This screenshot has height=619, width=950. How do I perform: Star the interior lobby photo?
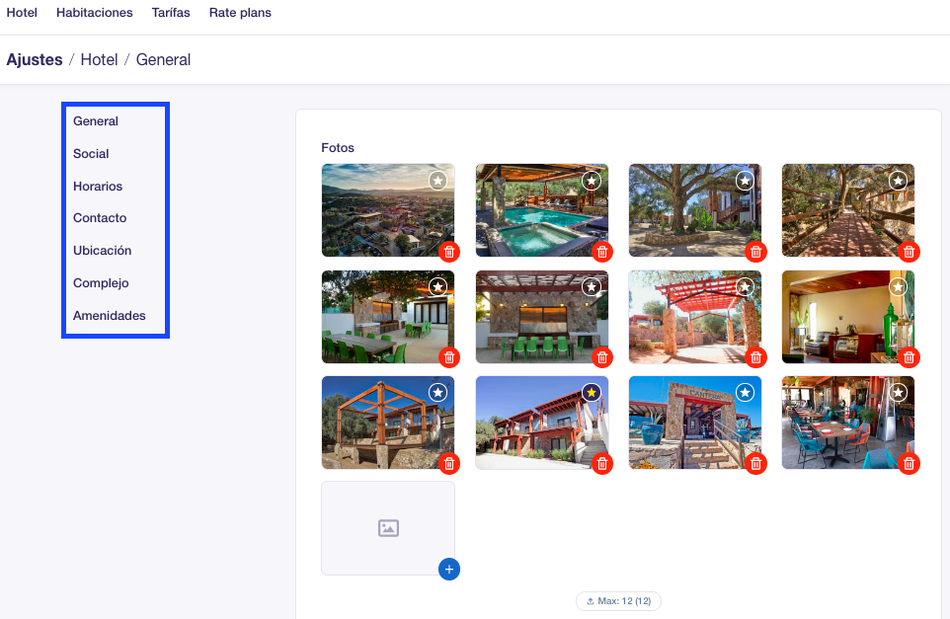click(x=898, y=286)
